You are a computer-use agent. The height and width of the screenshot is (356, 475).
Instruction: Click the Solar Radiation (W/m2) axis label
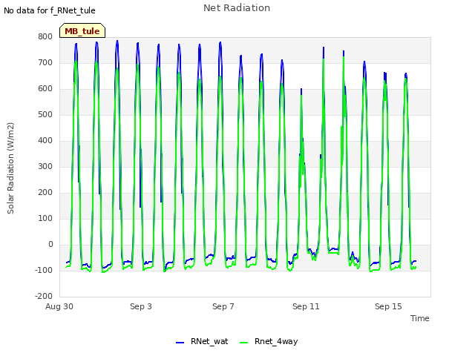pyautogui.click(x=10, y=168)
